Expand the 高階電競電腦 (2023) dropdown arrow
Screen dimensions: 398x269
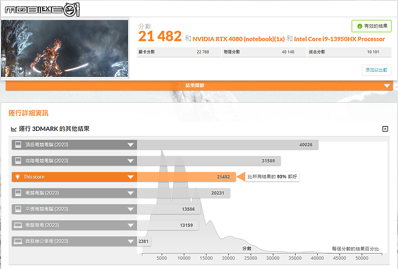[x=131, y=161]
